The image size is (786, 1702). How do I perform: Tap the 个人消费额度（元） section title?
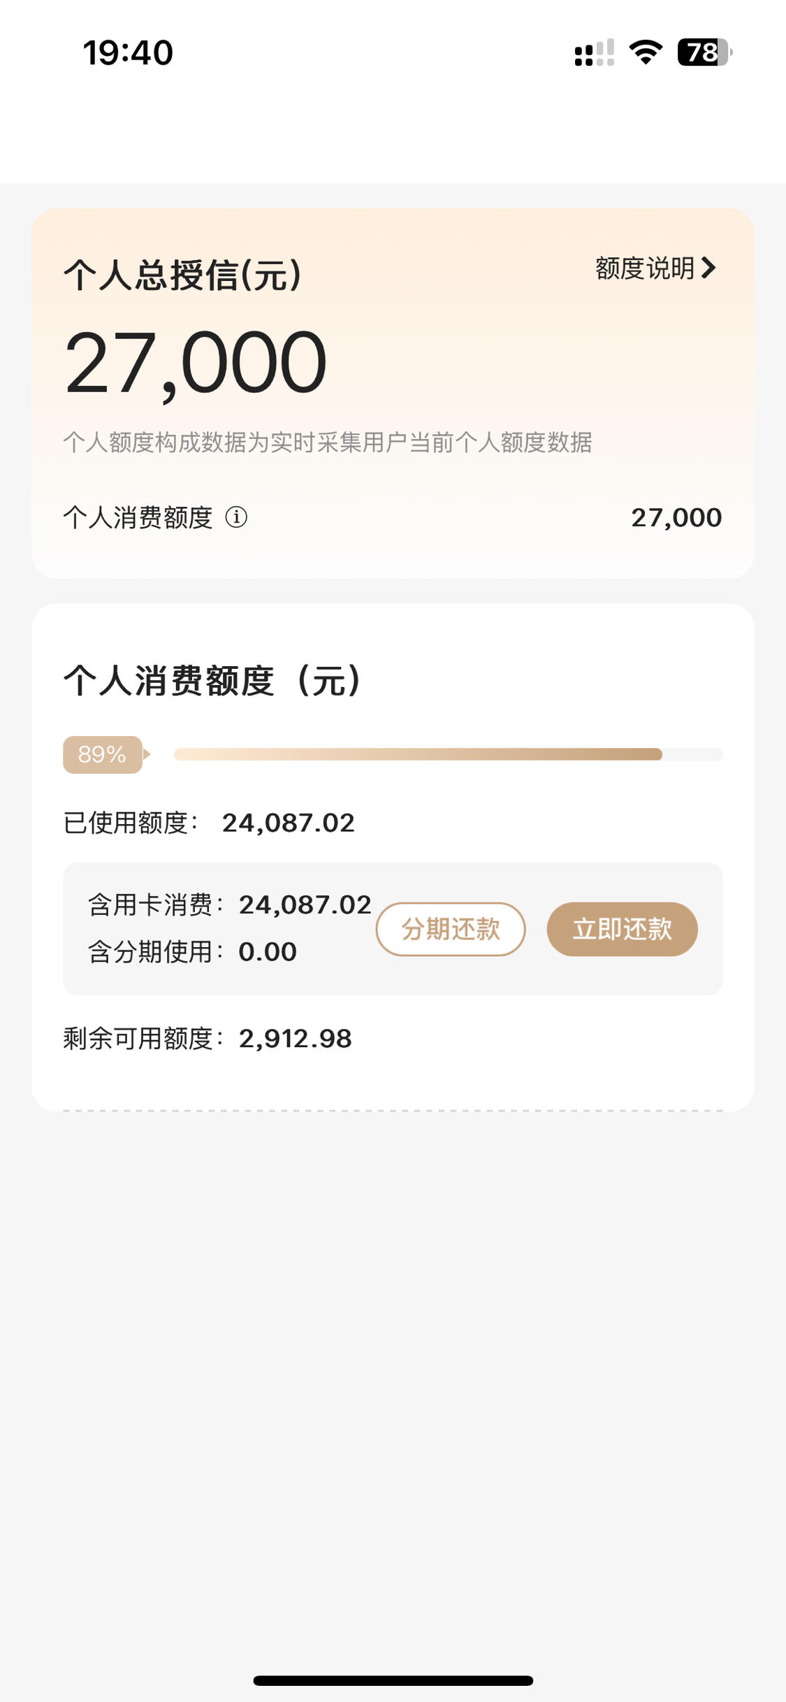(x=212, y=680)
